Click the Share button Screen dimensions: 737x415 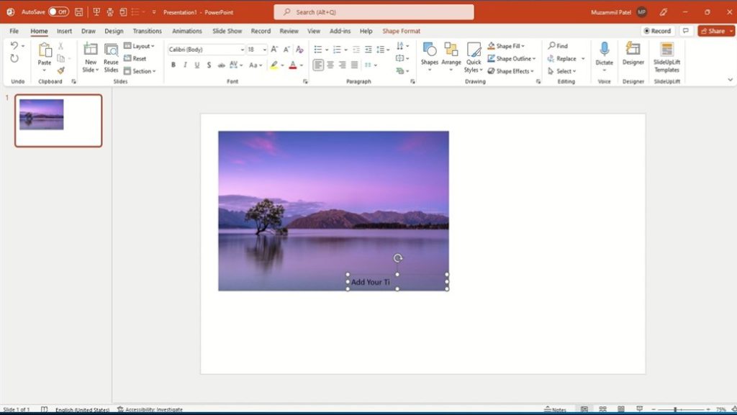click(713, 31)
